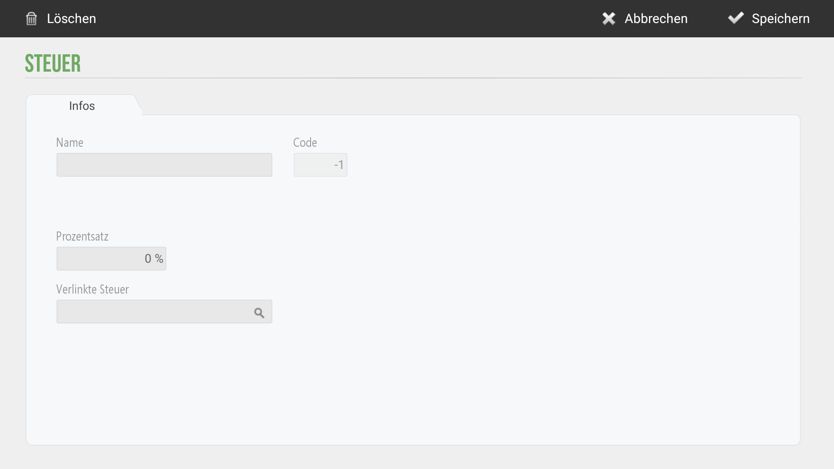834x469 pixels.
Task: Click the magnifier search icon
Action: click(x=259, y=313)
